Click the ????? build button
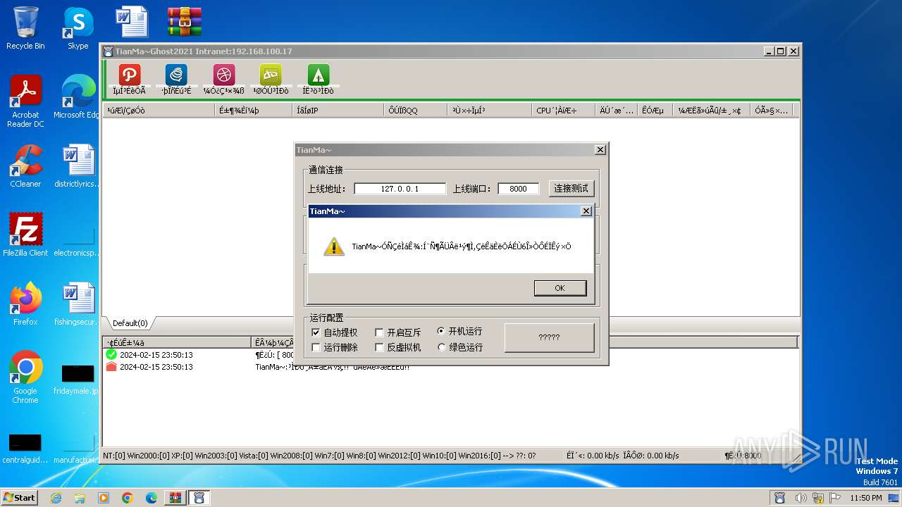The height and width of the screenshot is (507, 902). 549,338
